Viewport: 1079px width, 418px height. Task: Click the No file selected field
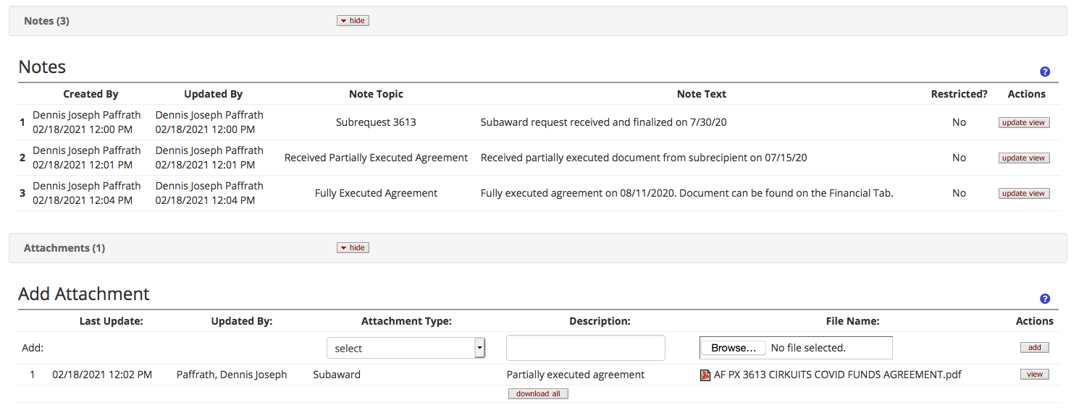808,348
